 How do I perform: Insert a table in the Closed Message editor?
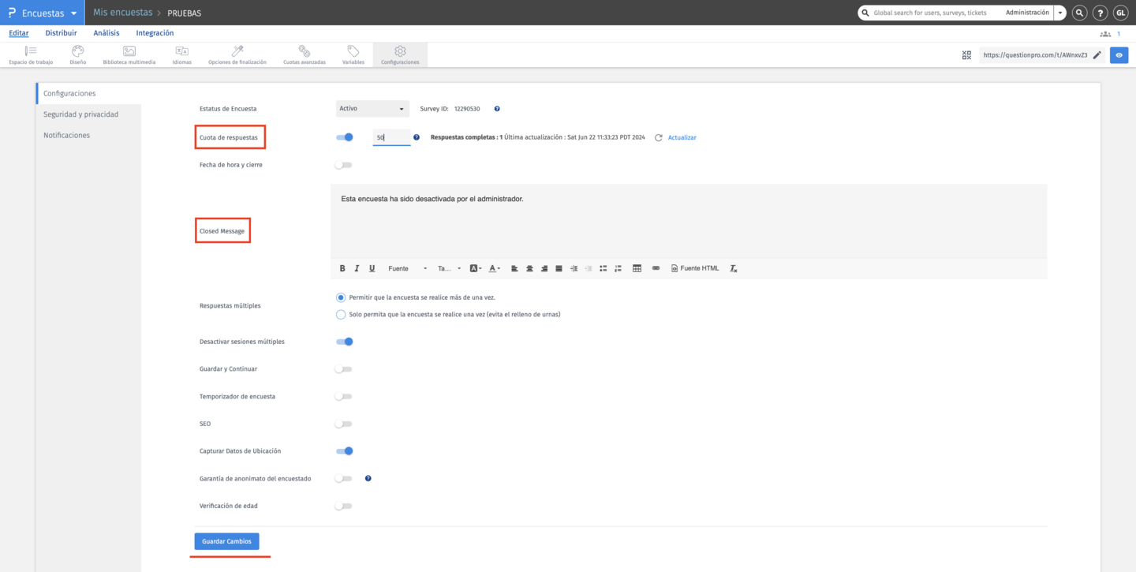[x=637, y=267]
